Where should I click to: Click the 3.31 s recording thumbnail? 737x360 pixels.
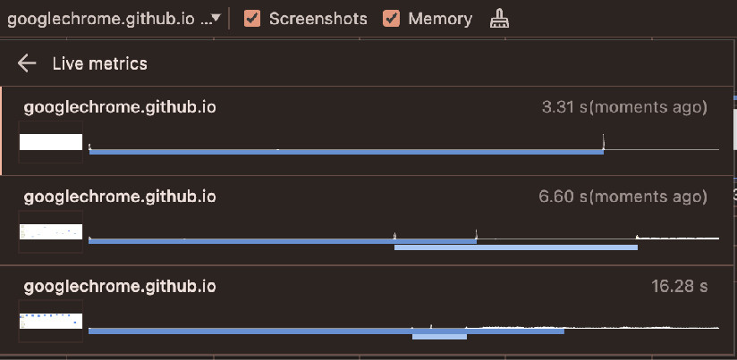click(51, 143)
